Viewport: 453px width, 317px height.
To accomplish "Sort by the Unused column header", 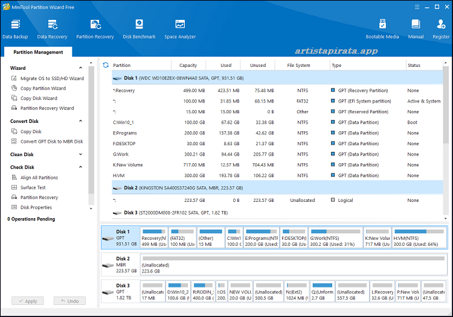I will point(257,65).
